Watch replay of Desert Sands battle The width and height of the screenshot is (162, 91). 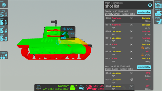point(144,67)
